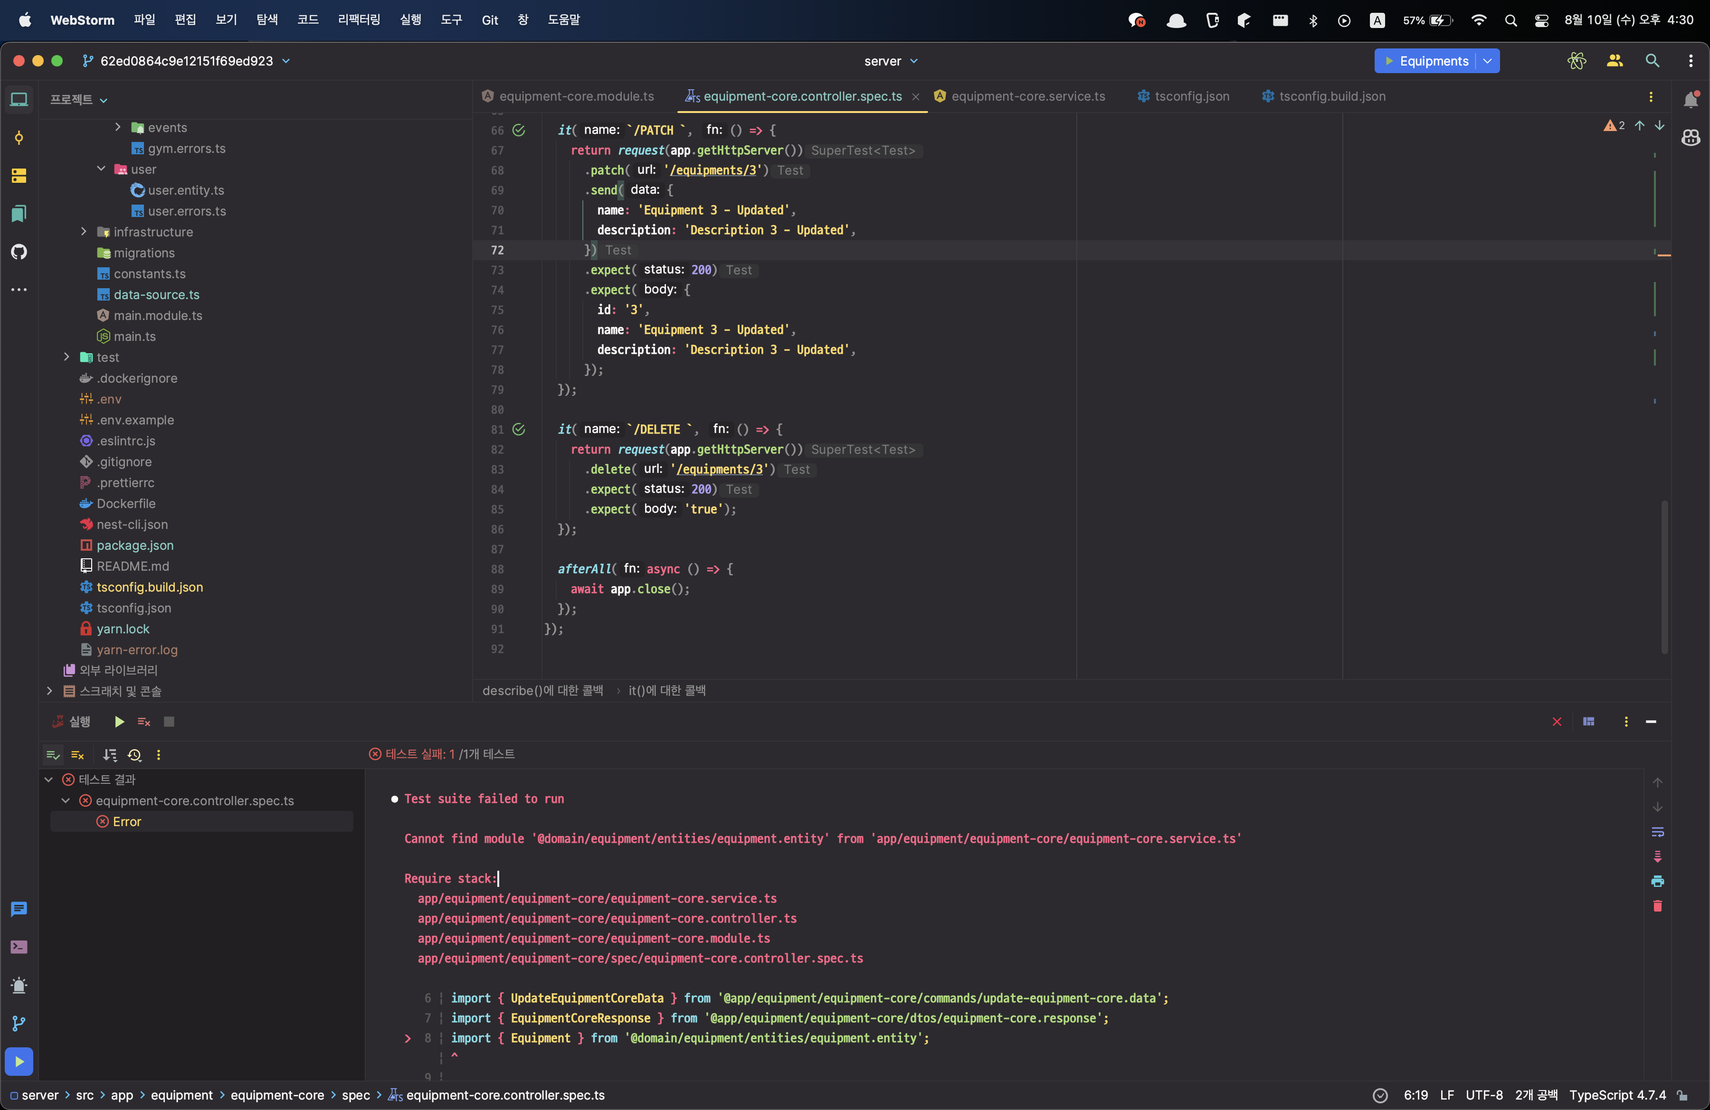Open the Git branch tool window icon

pos(19,1023)
